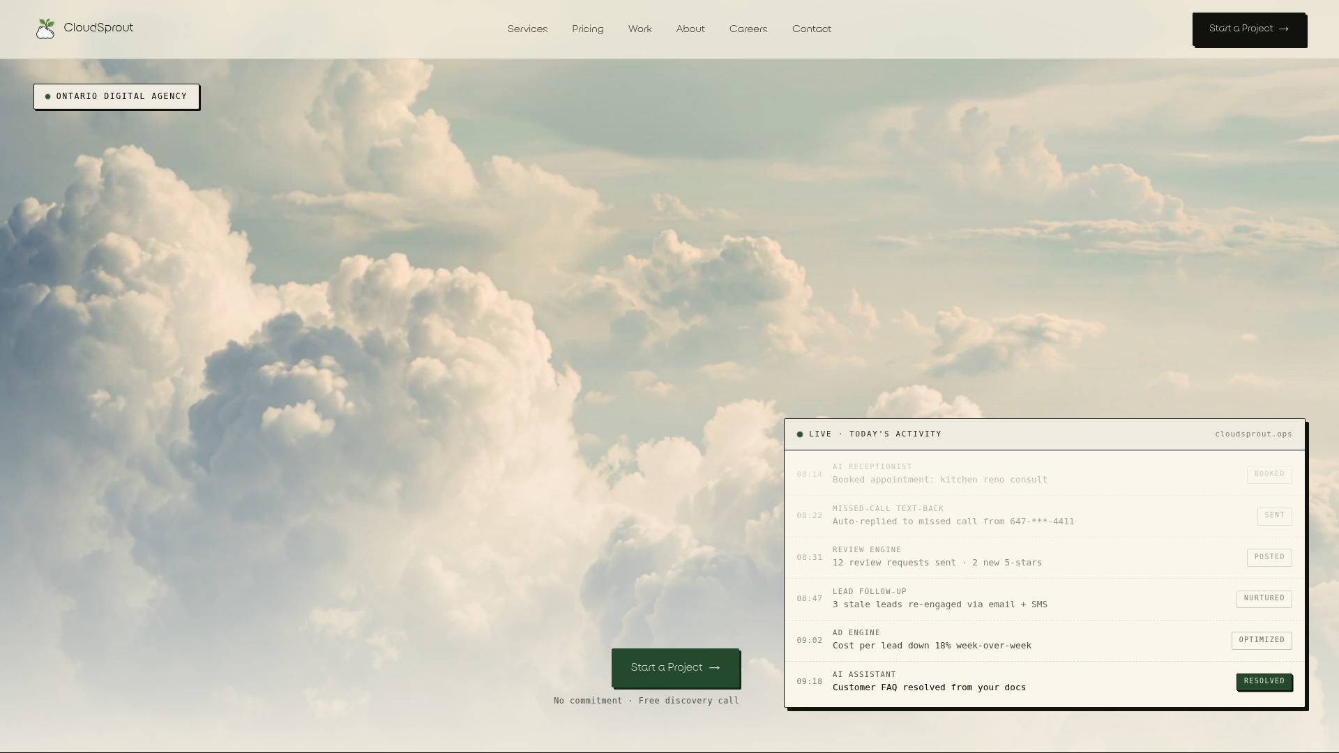Open the Work nav link

tap(640, 29)
